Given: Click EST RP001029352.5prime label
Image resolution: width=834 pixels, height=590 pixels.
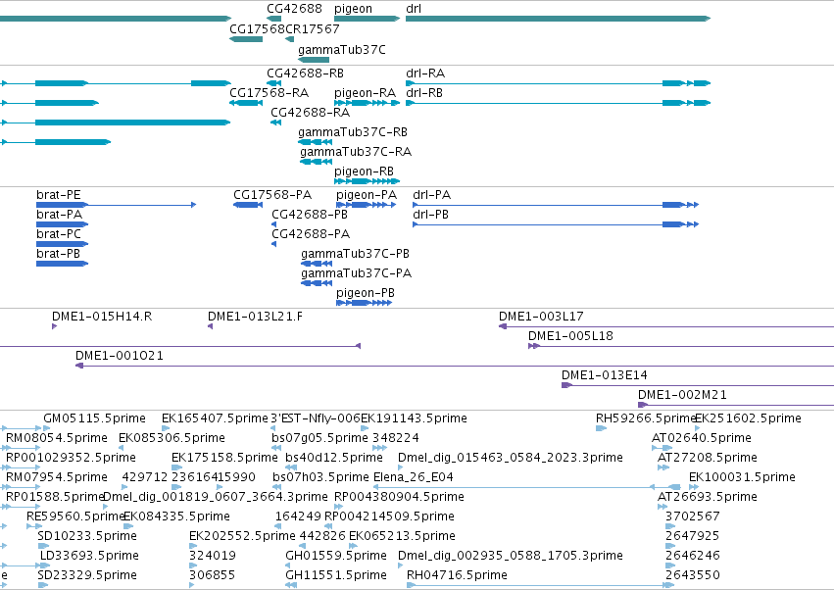Looking at the screenshot, I should coord(71,458).
